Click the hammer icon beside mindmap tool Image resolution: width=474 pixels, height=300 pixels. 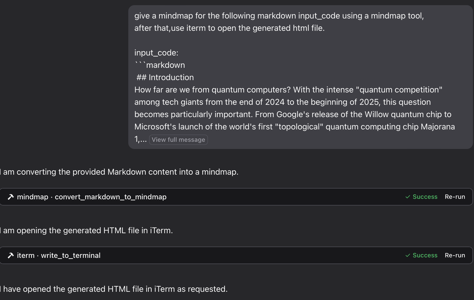[x=11, y=197]
